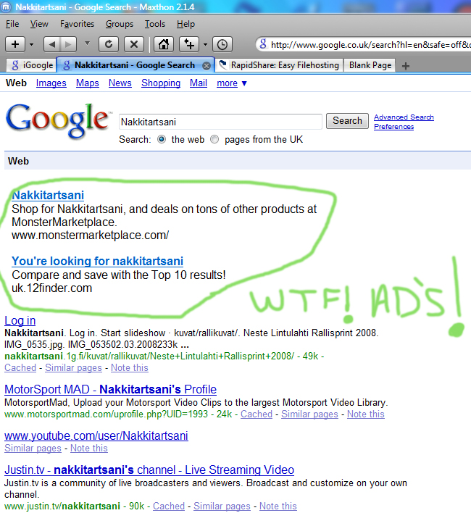471x513 pixels.
Task: Click Note this for Justin.tv result
Action: (x=278, y=506)
